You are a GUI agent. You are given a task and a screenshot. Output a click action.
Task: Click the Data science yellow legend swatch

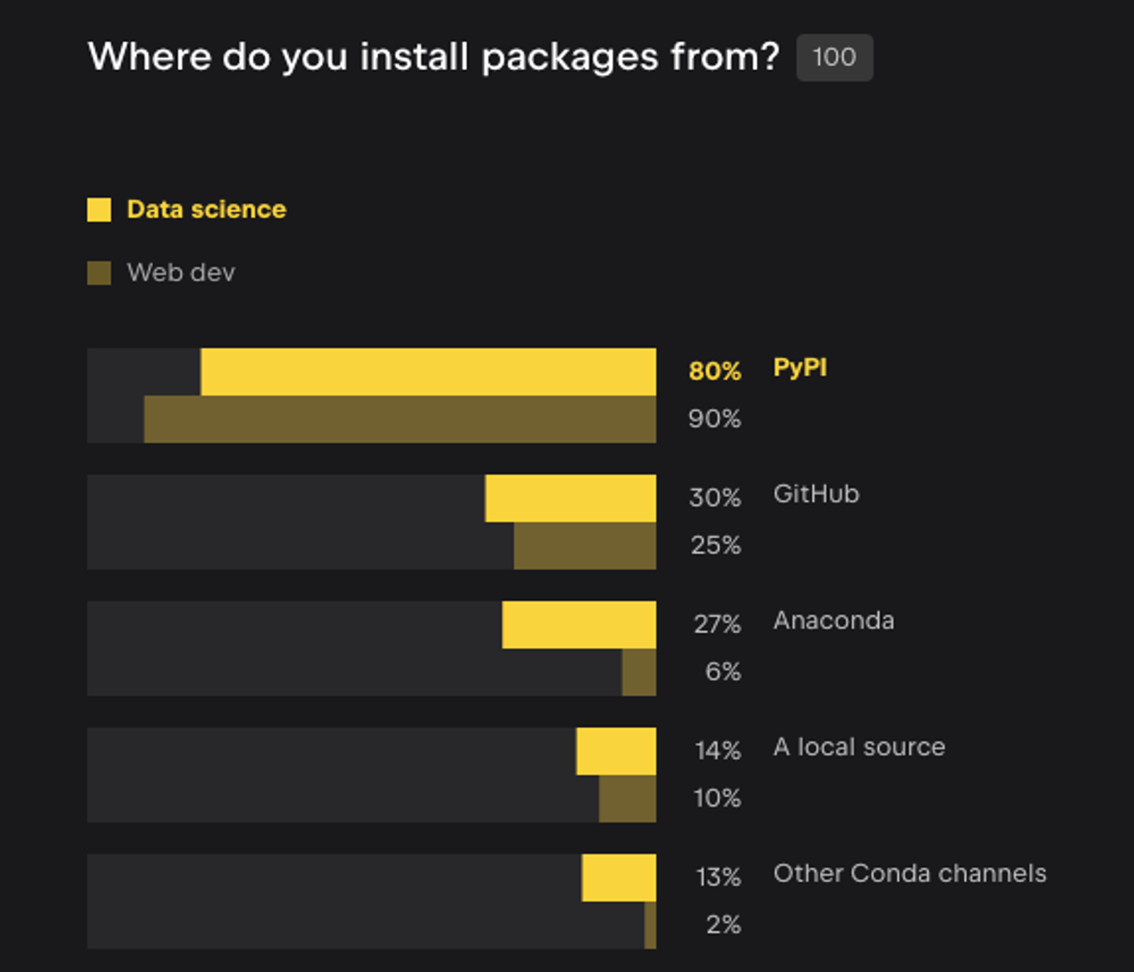pyautogui.click(x=99, y=210)
